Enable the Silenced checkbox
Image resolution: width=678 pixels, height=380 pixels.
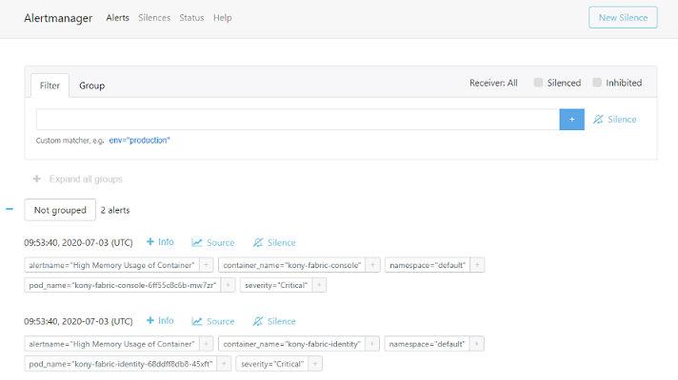coord(539,83)
